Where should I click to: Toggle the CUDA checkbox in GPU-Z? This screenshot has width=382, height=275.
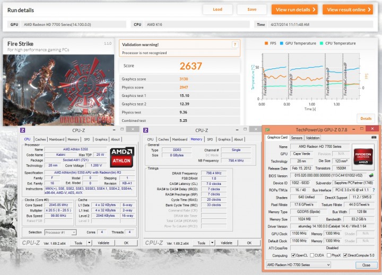[x=312, y=255]
